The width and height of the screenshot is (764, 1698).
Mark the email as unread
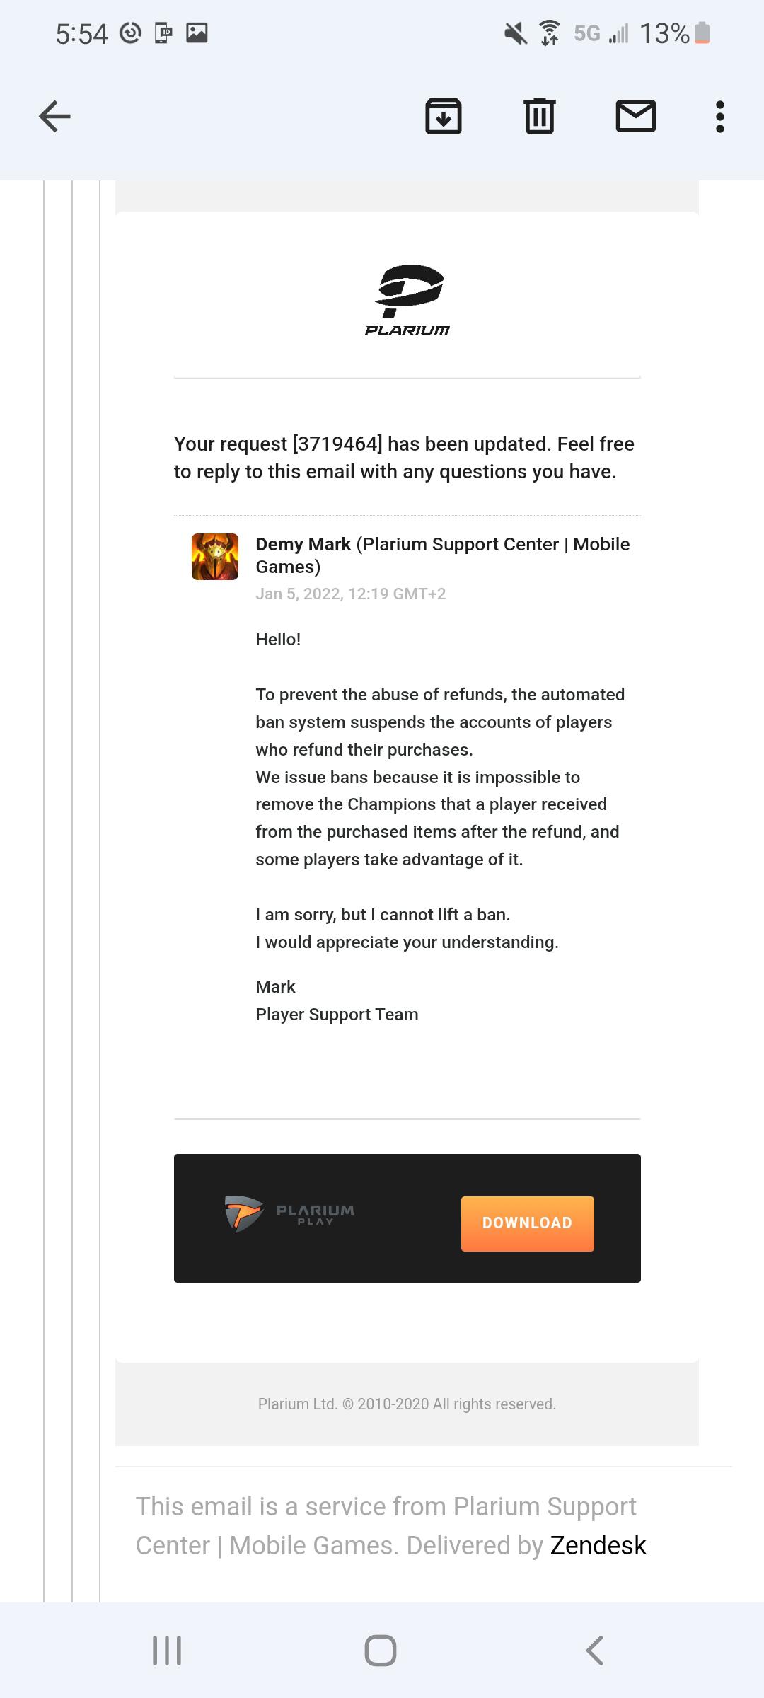635,116
